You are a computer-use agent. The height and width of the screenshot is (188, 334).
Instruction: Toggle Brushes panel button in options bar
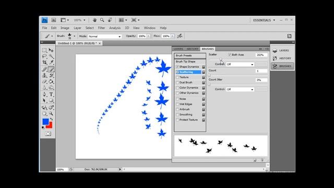click(x=289, y=36)
